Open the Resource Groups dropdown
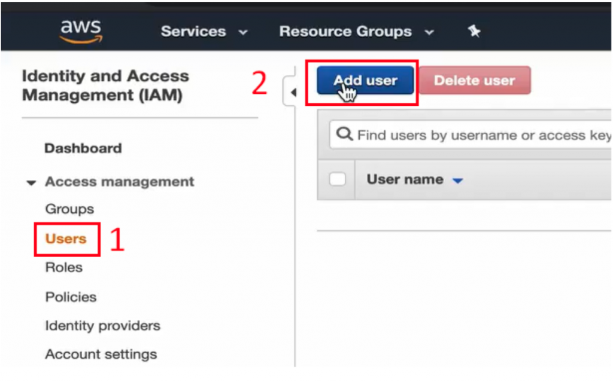 [x=356, y=32]
